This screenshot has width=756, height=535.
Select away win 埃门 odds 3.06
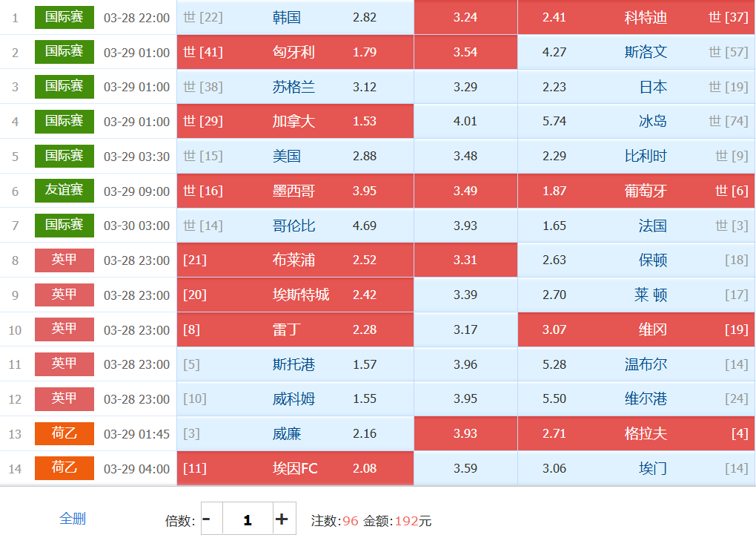(636, 468)
